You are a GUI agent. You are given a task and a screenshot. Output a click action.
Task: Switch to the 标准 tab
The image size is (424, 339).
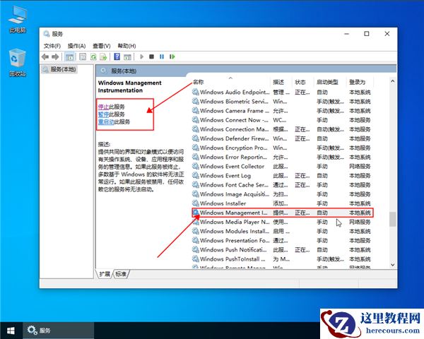point(121,274)
